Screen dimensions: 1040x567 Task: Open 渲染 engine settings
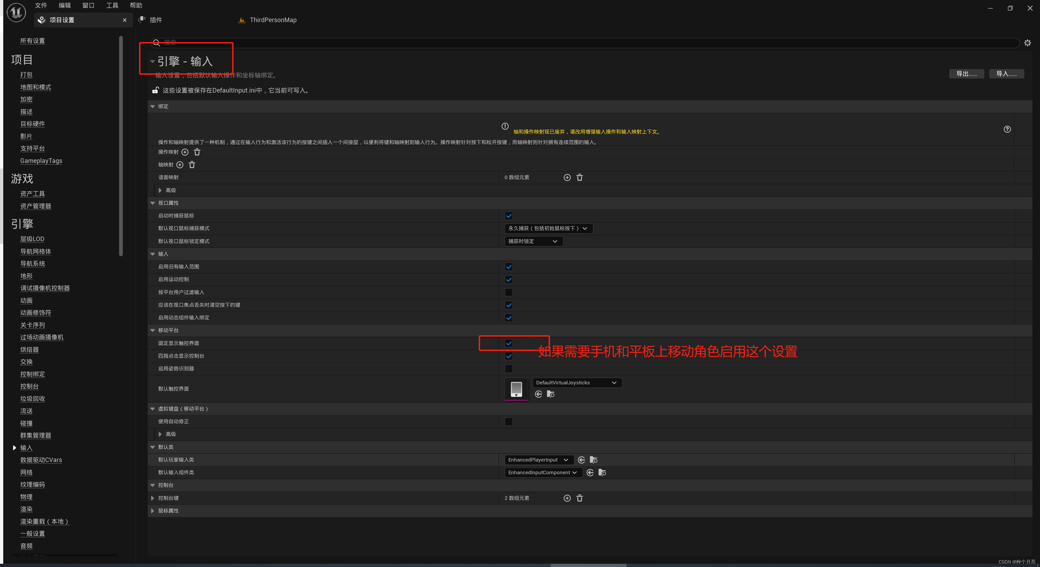coord(26,509)
